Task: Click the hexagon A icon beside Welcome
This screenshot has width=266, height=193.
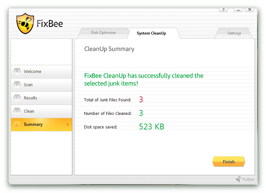Action: [17, 72]
